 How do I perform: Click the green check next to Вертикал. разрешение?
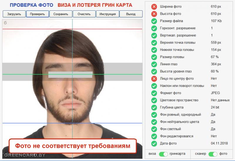154,35
